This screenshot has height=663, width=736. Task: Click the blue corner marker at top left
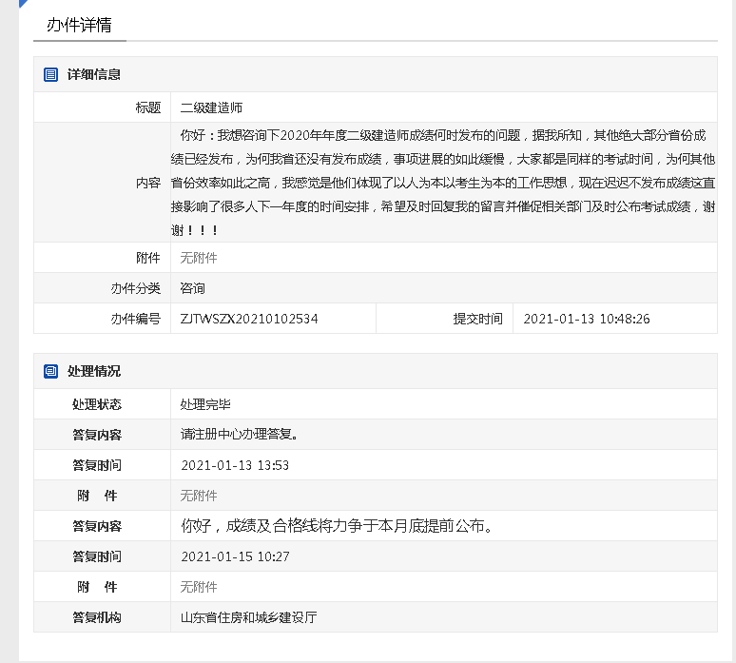23,4
